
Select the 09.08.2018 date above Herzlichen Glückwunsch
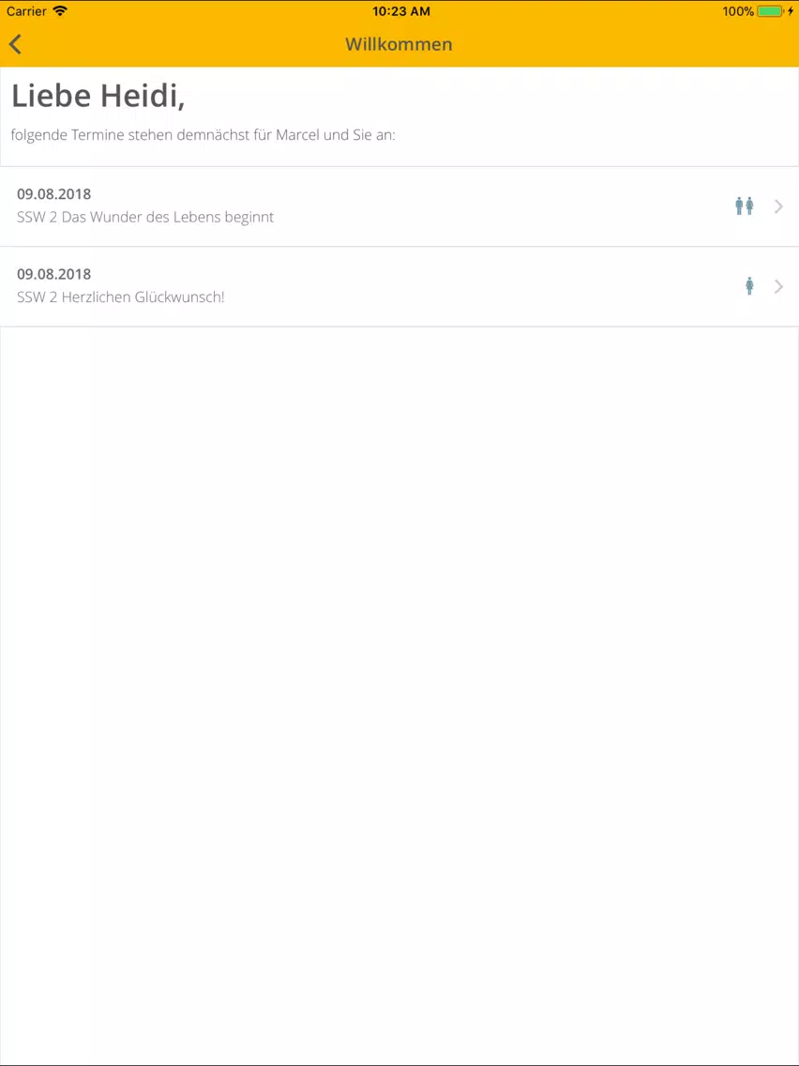(x=53, y=275)
